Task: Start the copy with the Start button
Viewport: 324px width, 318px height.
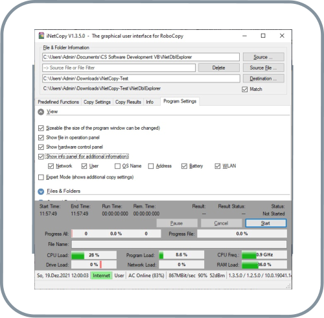Action: click(266, 223)
